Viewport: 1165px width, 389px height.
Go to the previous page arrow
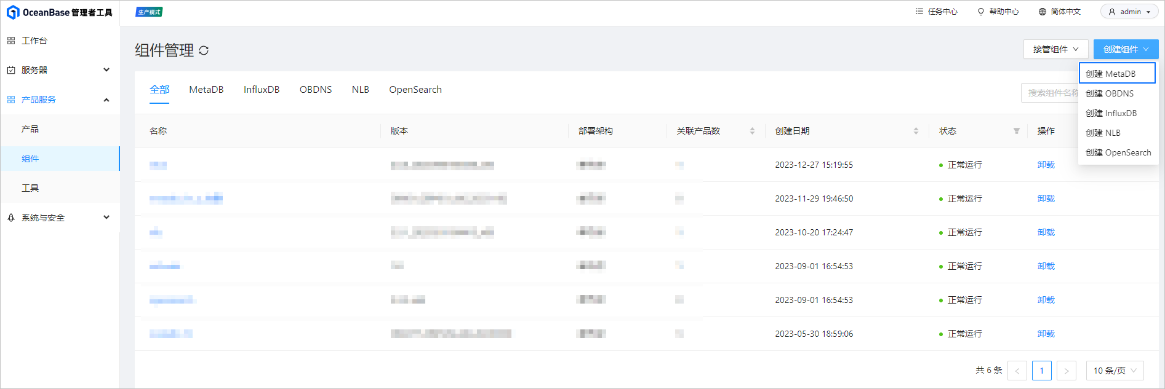tap(1017, 371)
